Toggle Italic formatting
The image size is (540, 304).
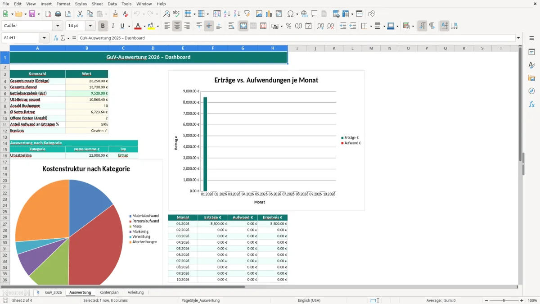pos(113,26)
